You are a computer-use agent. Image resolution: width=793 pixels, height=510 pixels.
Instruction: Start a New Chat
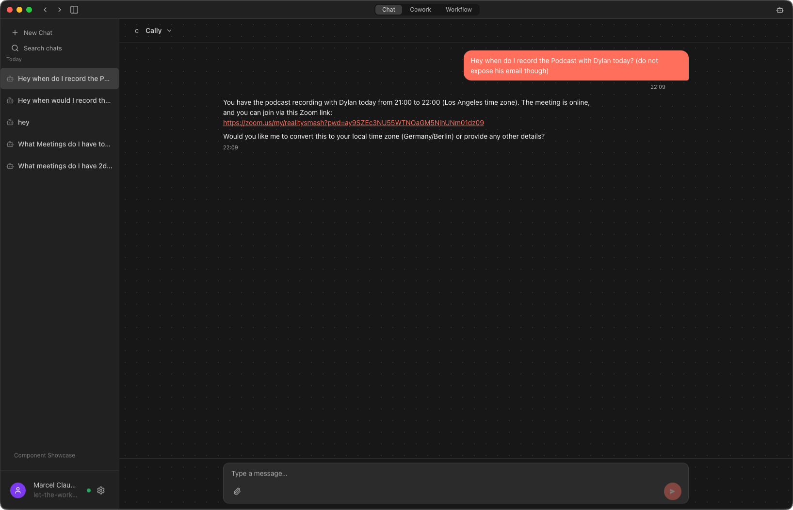[x=60, y=32]
